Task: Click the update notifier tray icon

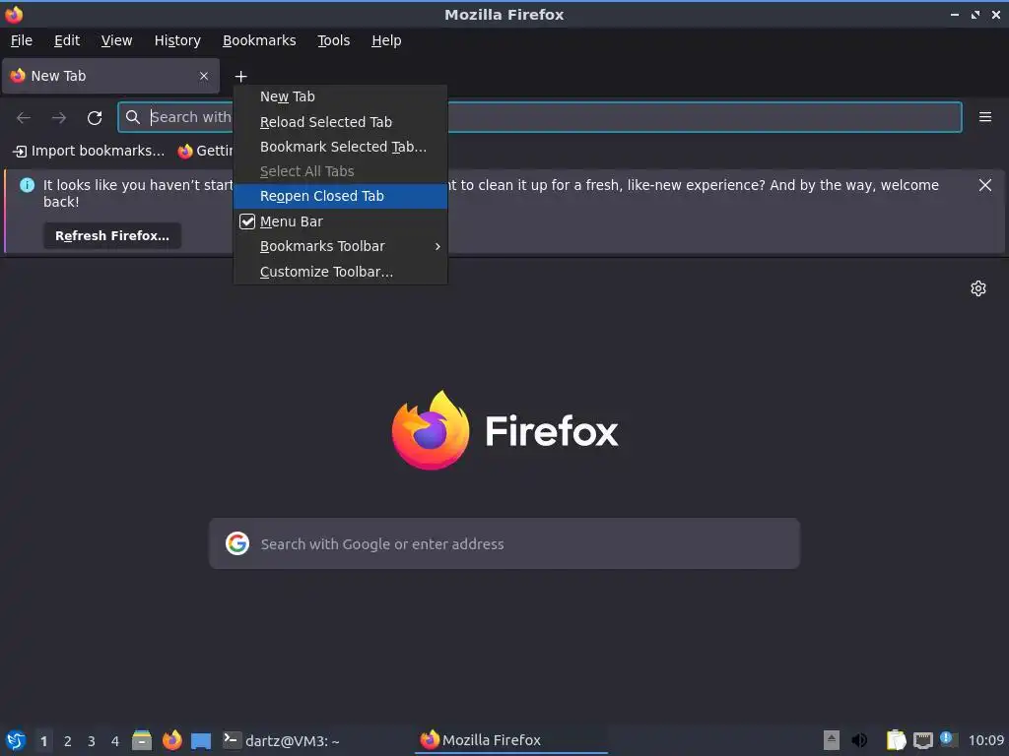Action: click(x=949, y=739)
